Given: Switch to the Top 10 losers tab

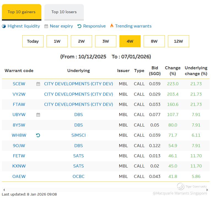Looking at the screenshot, I should 64,12.
